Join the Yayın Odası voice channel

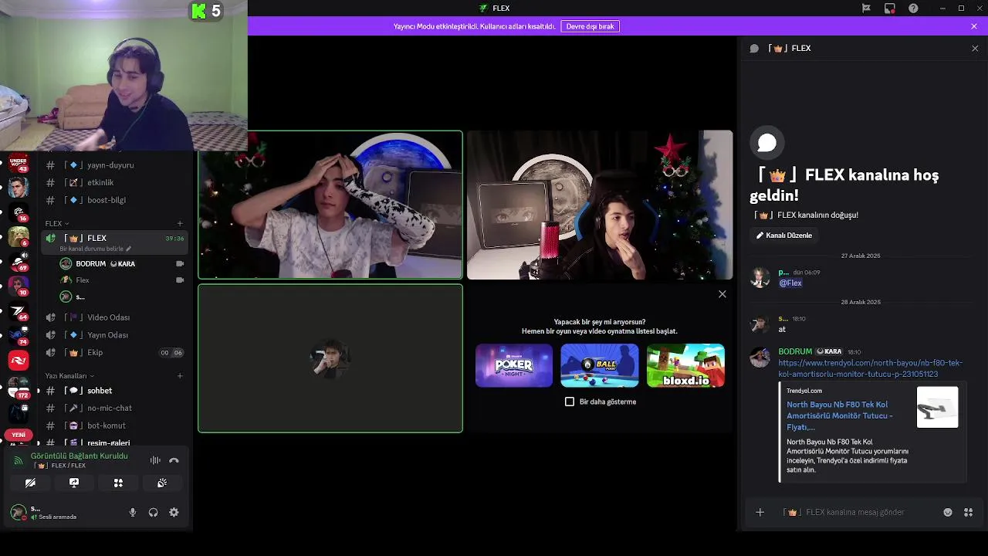pos(113,335)
